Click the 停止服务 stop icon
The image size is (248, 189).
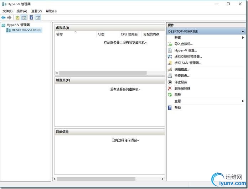pos(170,82)
